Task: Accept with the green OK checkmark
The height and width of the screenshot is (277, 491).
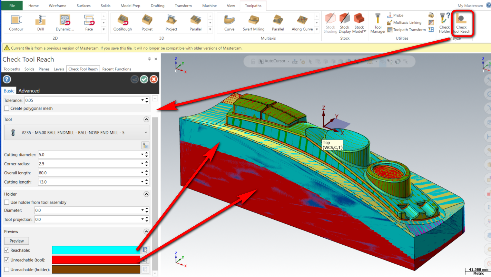Action: [144, 79]
